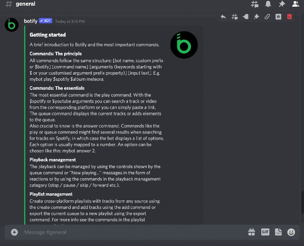Click the channel hashtag icon

click(9, 4)
